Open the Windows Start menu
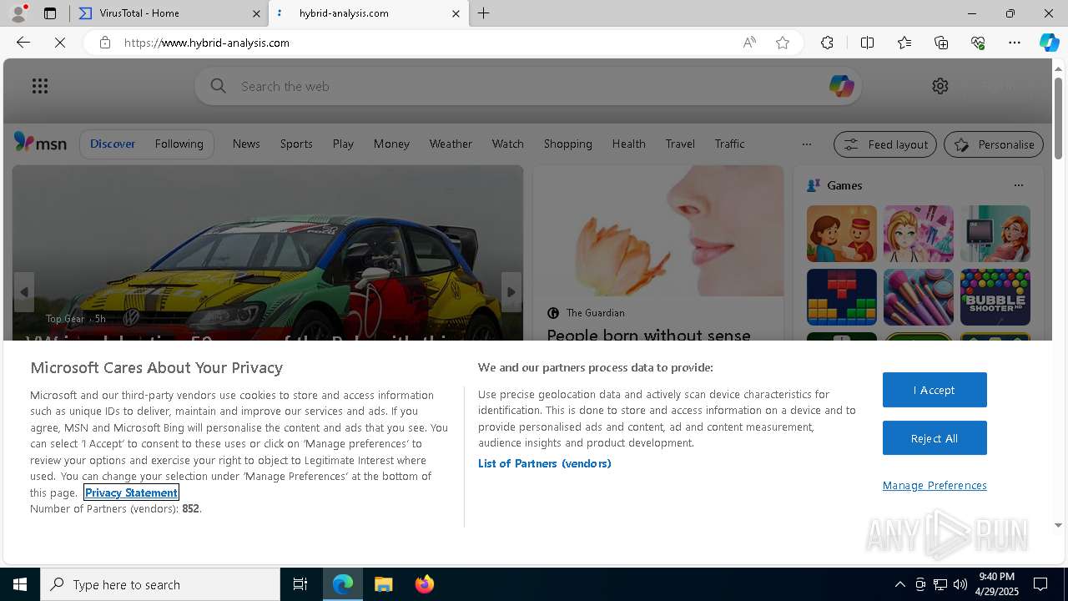Screen dimensions: 1068x601 (x=20, y=584)
